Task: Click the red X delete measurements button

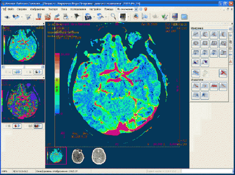Action: click(x=223, y=73)
